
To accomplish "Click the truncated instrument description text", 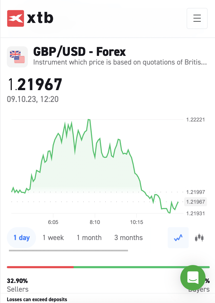I will [120, 63].
